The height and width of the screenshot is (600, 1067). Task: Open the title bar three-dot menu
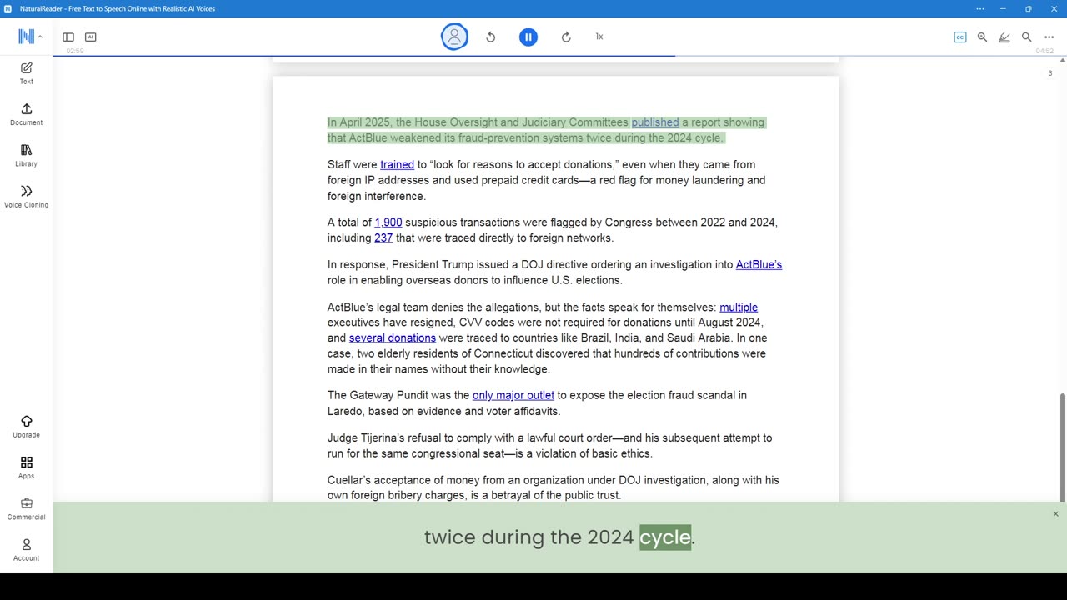coord(979,8)
